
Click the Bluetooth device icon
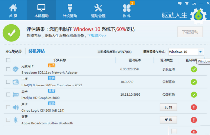click(16, 120)
